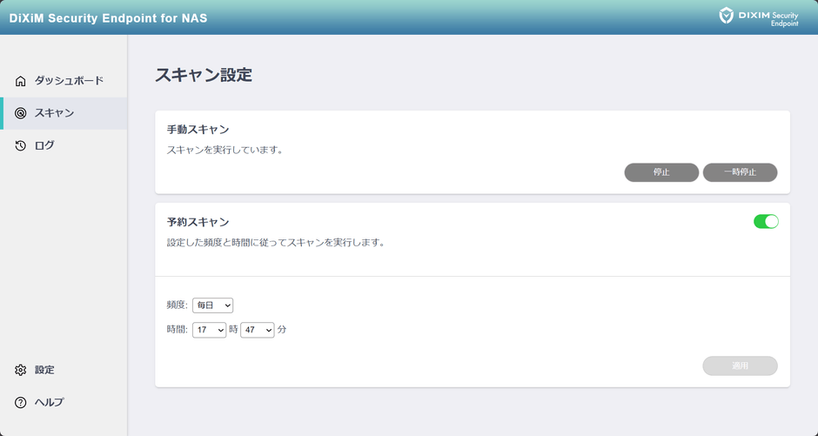Go to ダッシュボード in the sidebar
This screenshot has height=436, width=818.
pos(69,81)
